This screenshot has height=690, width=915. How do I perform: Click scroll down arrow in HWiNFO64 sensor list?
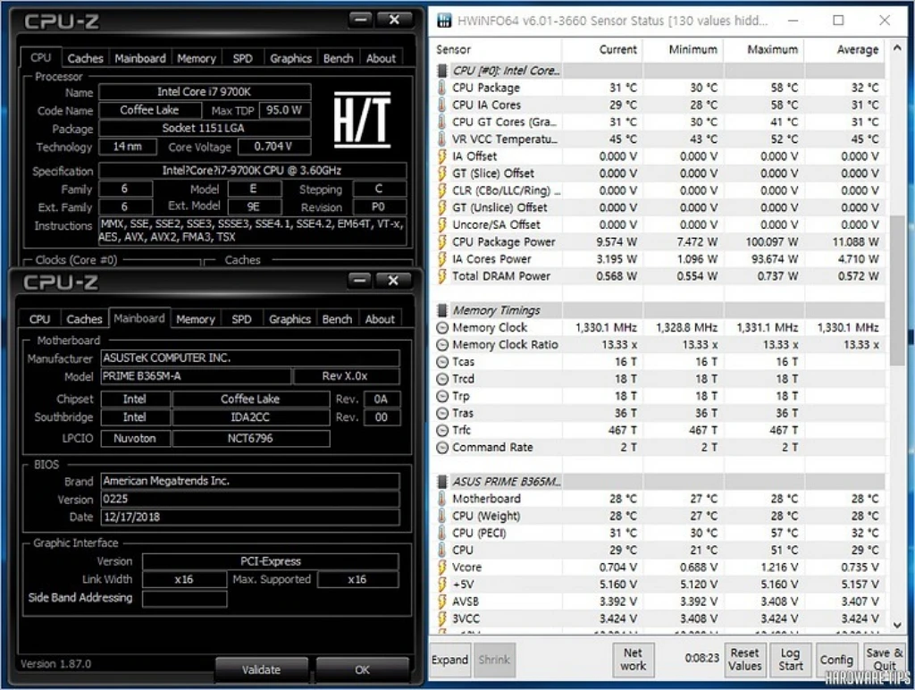[897, 625]
